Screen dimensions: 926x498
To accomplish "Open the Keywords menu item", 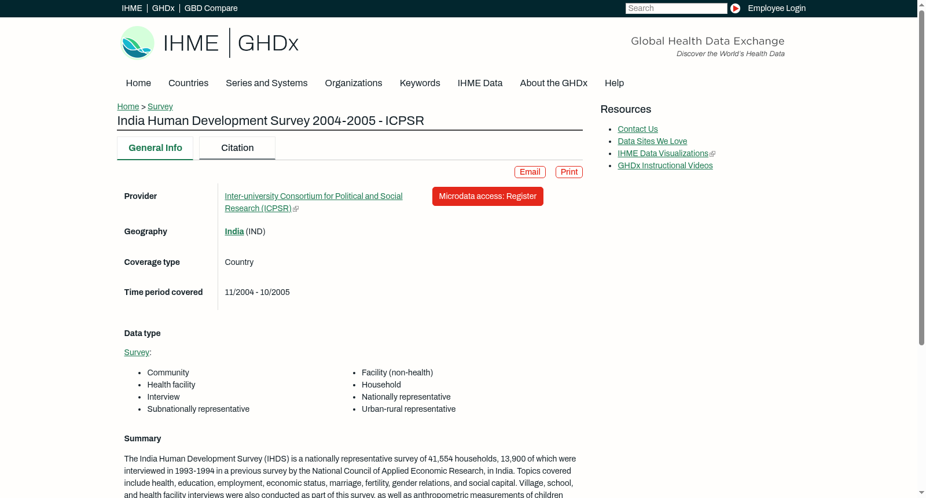I will 420,83.
